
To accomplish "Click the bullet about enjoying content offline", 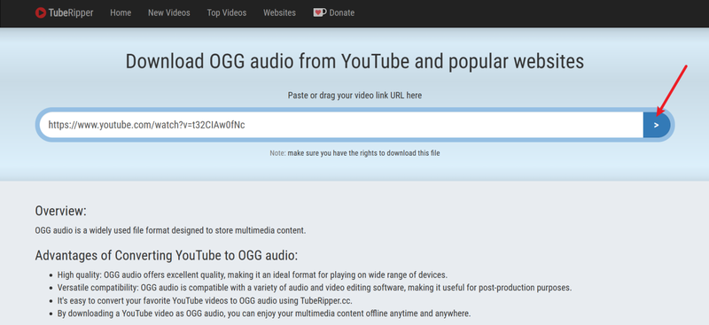I will pyautogui.click(x=264, y=313).
